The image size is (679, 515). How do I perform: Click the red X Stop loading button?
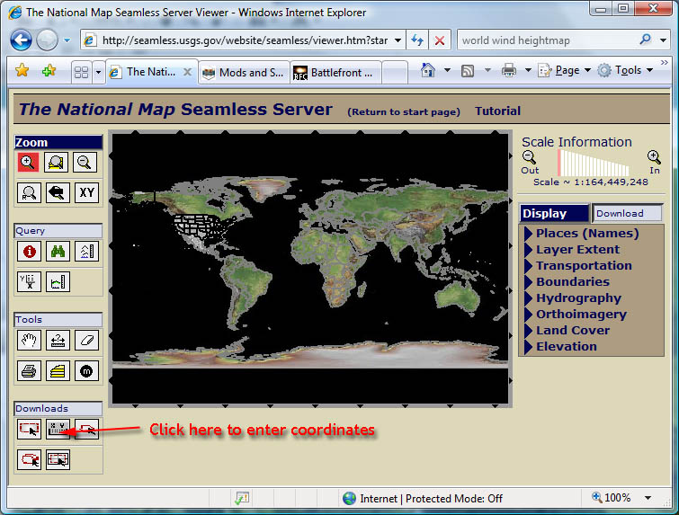(440, 40)
